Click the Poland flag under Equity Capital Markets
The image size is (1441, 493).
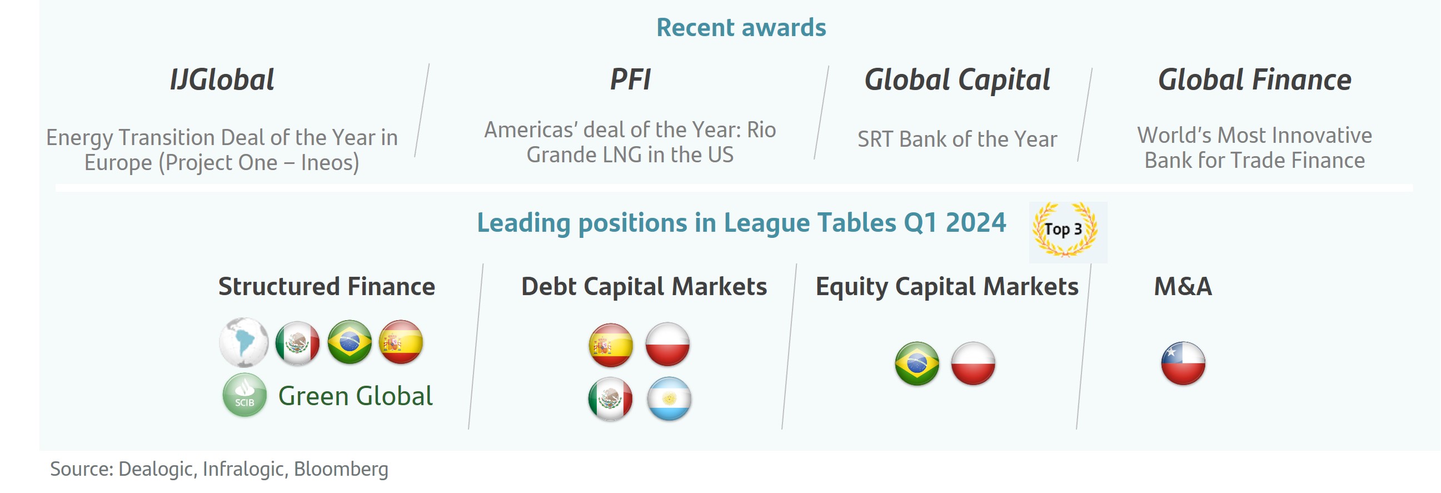click(x=973, y=363)
